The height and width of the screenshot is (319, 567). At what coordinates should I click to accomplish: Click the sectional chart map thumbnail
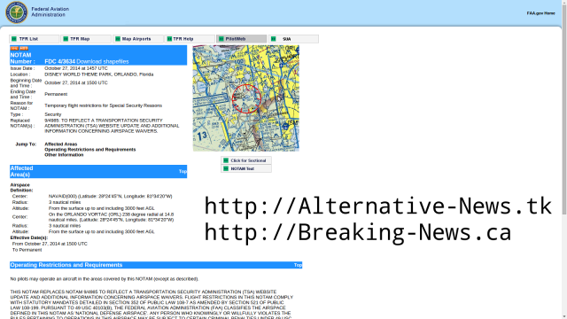point(246,98)
